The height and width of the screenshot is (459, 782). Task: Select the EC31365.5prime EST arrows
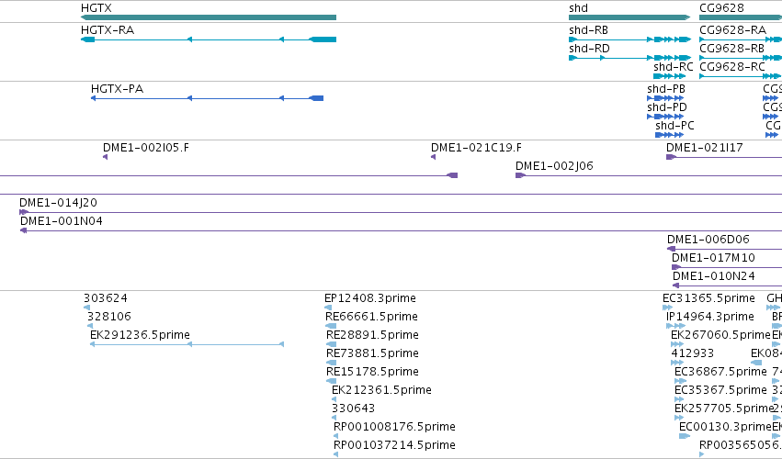(x=667, y=308)
